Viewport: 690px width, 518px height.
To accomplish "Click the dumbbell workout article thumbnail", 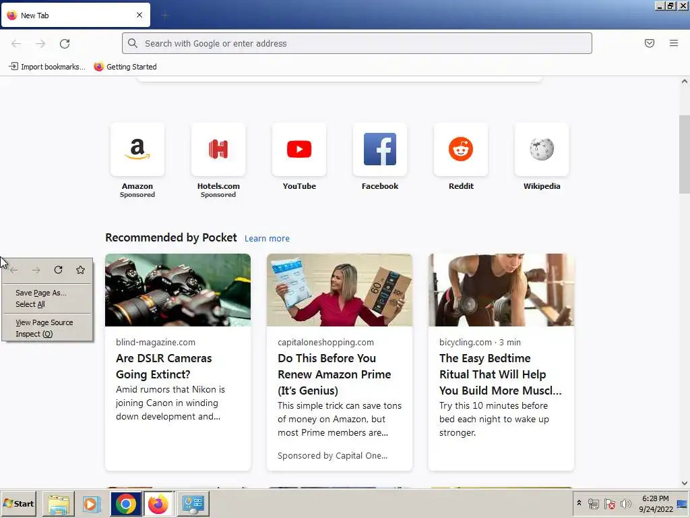I will pos(501,290).
